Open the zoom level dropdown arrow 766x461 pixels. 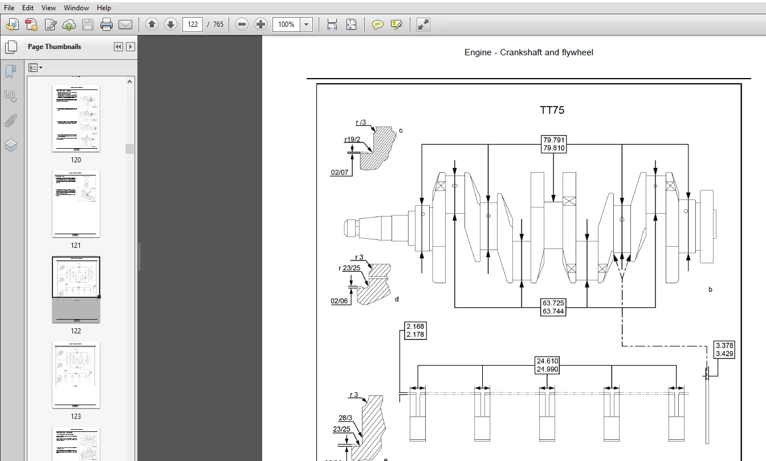pyautogui.click(x=307, y=25)
